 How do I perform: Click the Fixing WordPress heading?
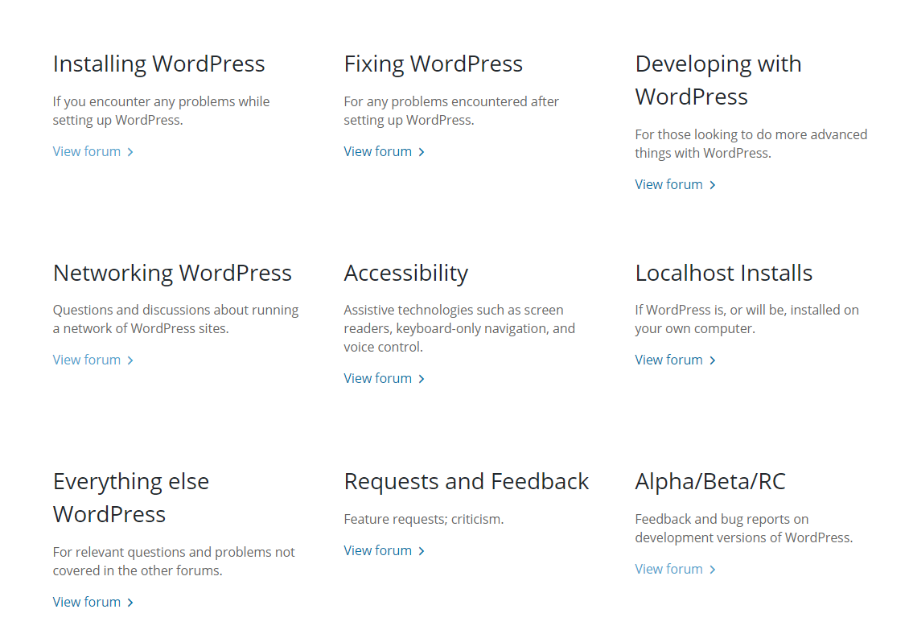tap(433, 64)
